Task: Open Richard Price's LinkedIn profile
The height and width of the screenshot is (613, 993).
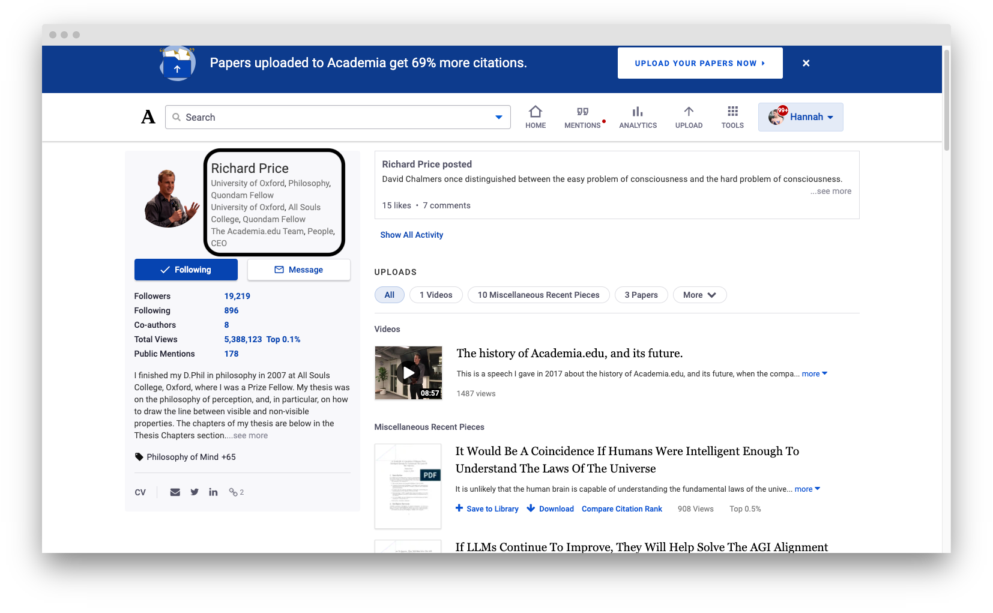Action: tap(213, 492)
